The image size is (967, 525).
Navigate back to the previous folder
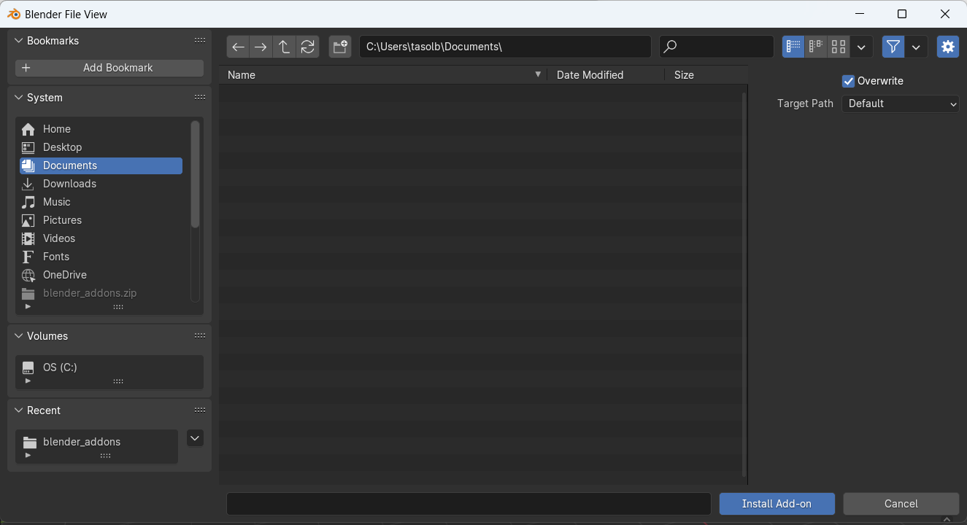[237, 46]
